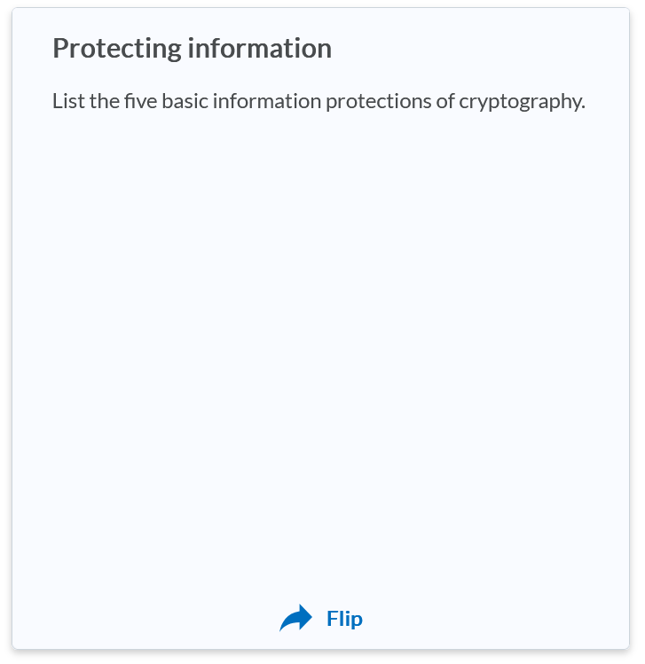The image size is (645, 664).
Task: Tap the blue arrow icon at the card bottom
Action: [x=296, y=618]
